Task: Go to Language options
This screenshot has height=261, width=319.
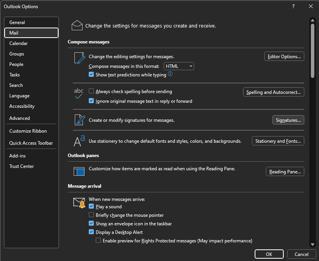Action: pyautogui.click(x=31, y=96)
